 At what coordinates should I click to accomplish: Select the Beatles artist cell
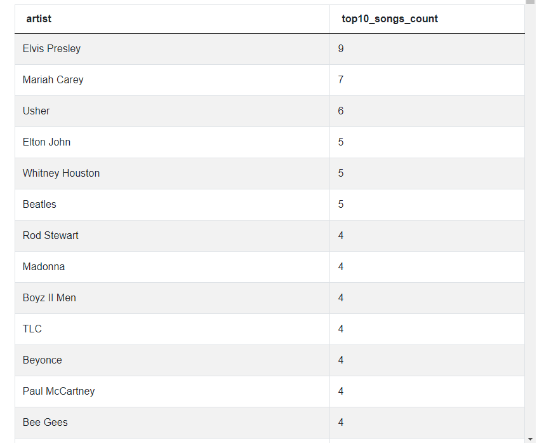pos(39,204)
